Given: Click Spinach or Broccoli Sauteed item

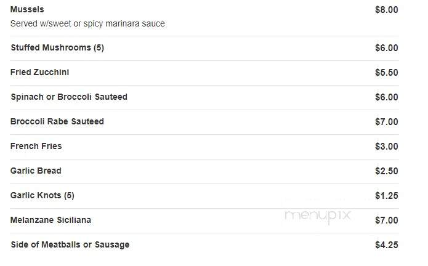Looking at the screenshot, I should (x=69, y=97).
